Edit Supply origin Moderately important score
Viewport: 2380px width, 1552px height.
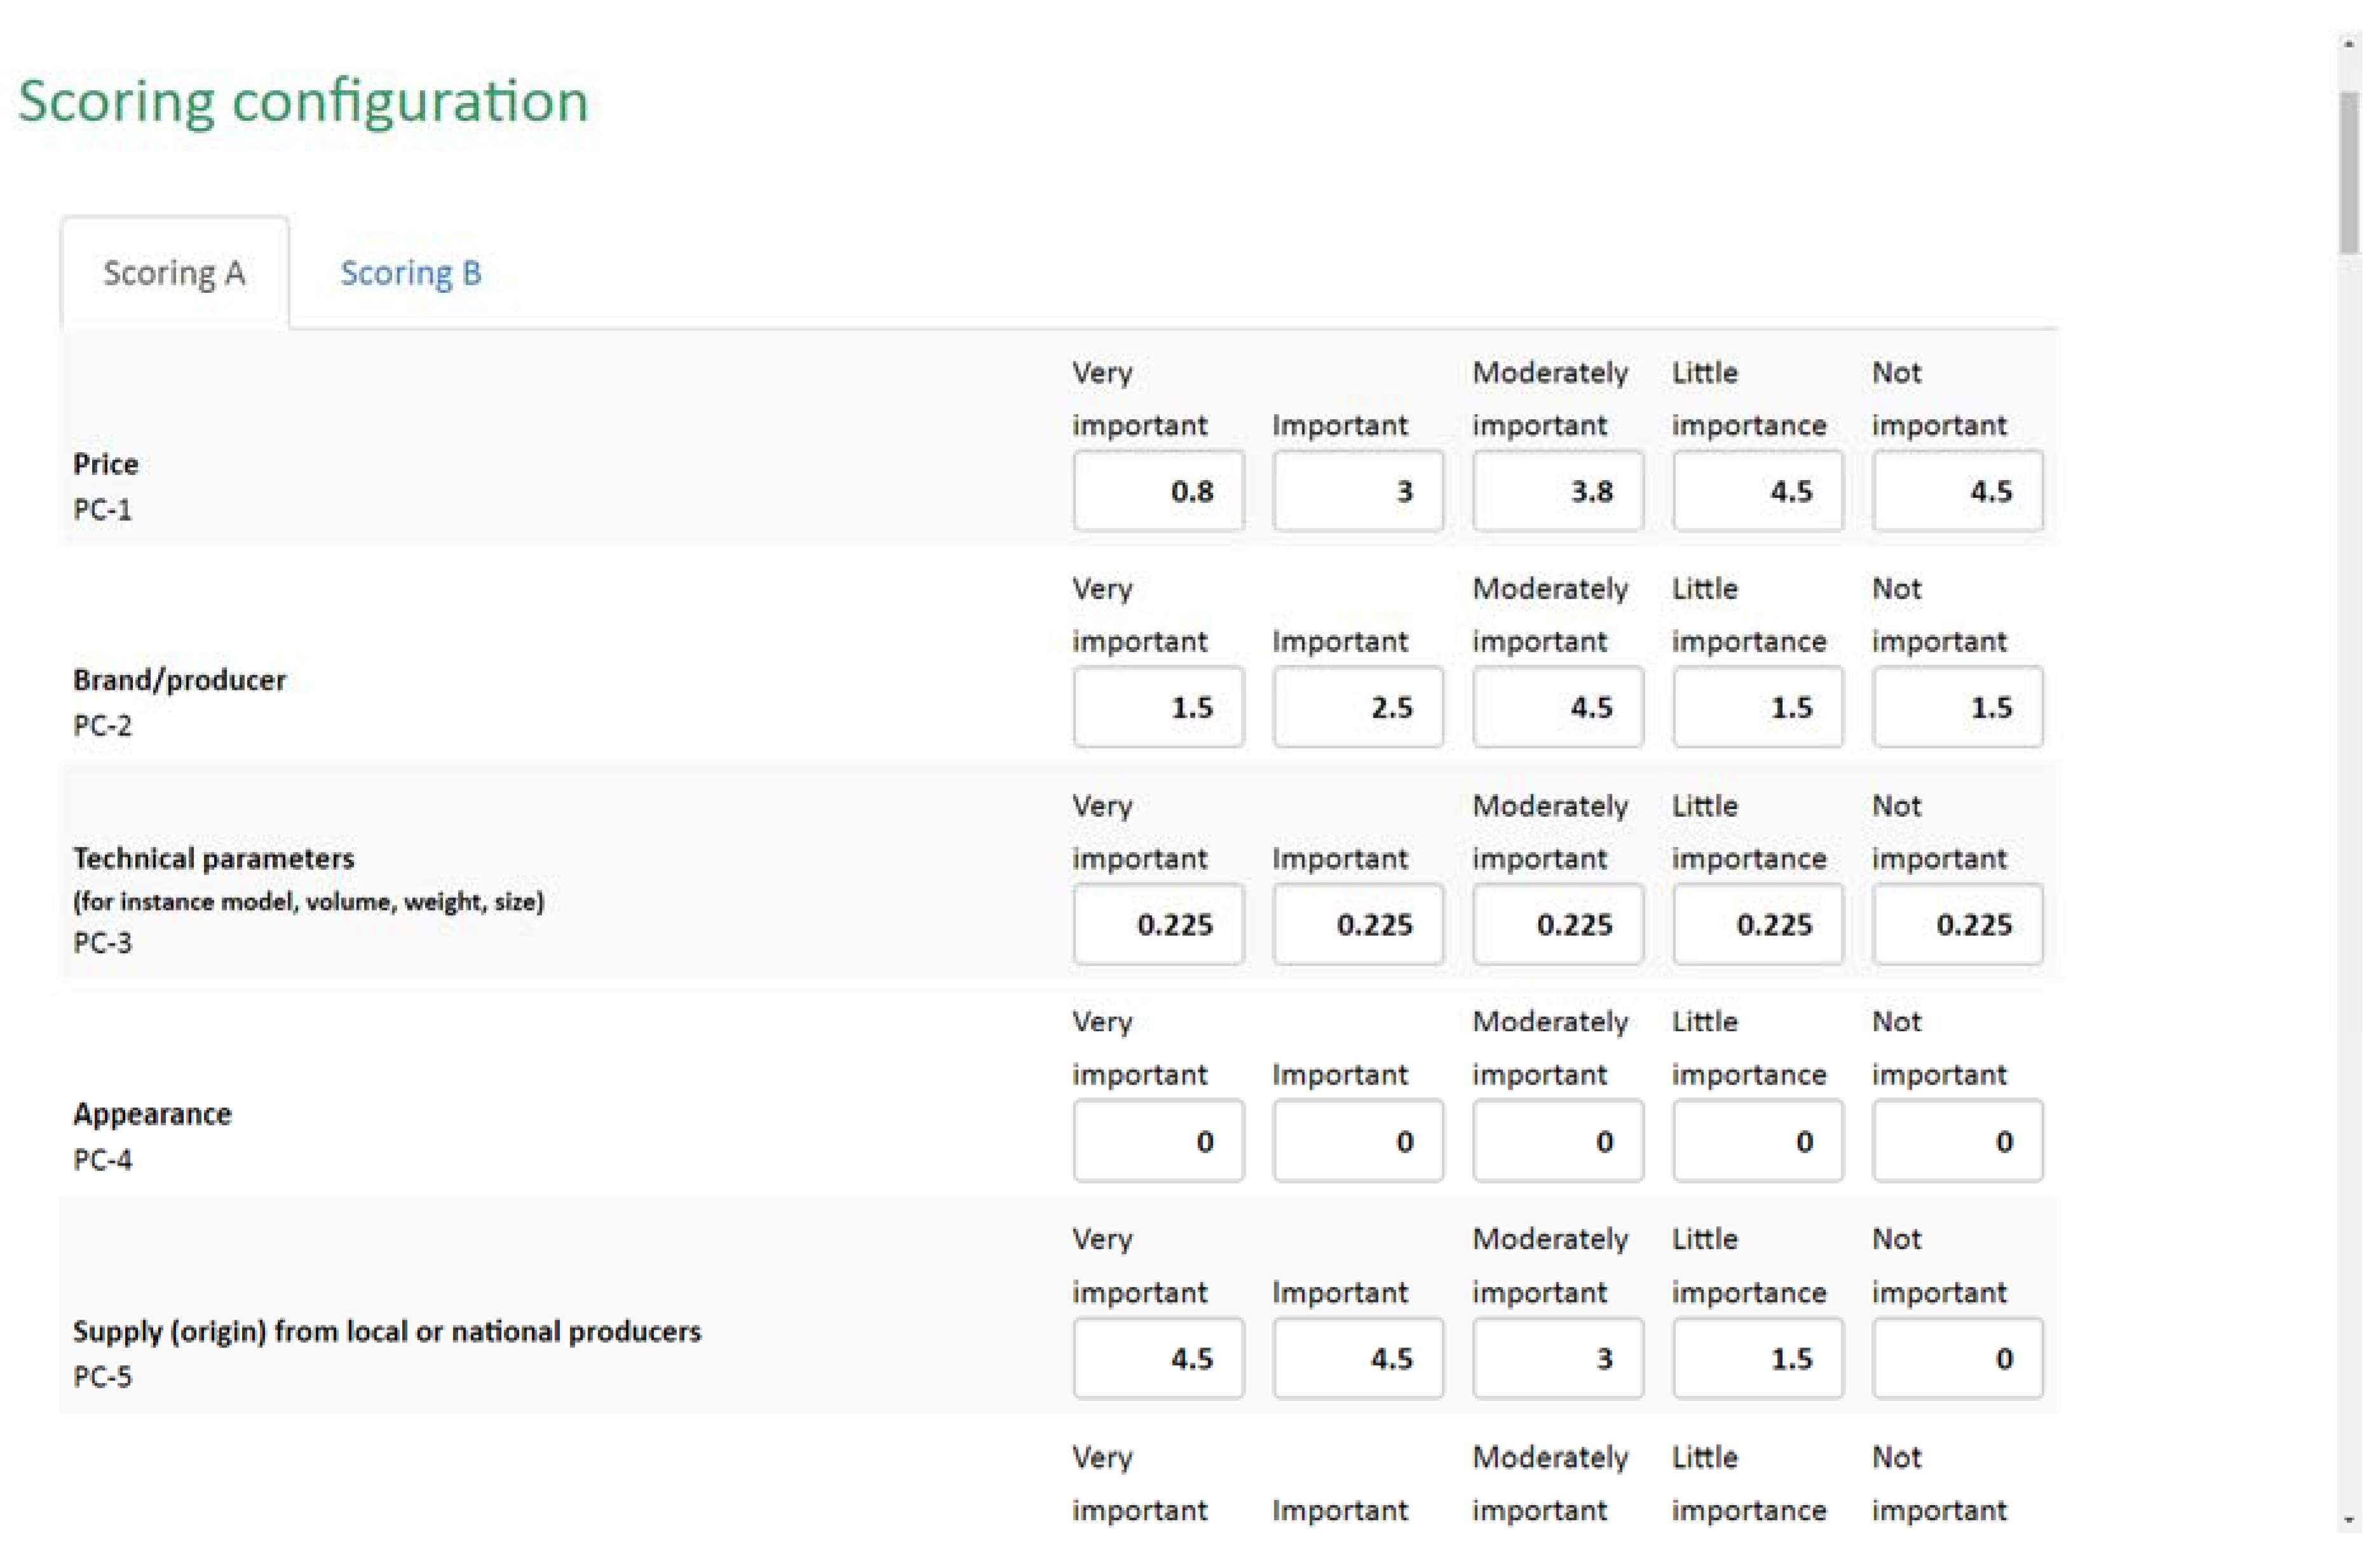tap(1558, 1358)
